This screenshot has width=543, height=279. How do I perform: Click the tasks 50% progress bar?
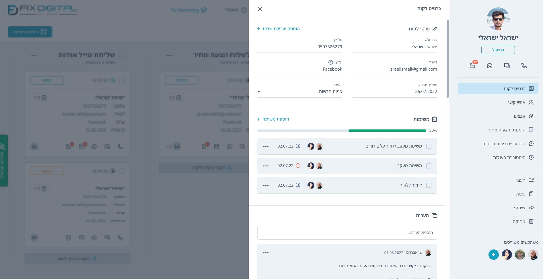(342, 131)
